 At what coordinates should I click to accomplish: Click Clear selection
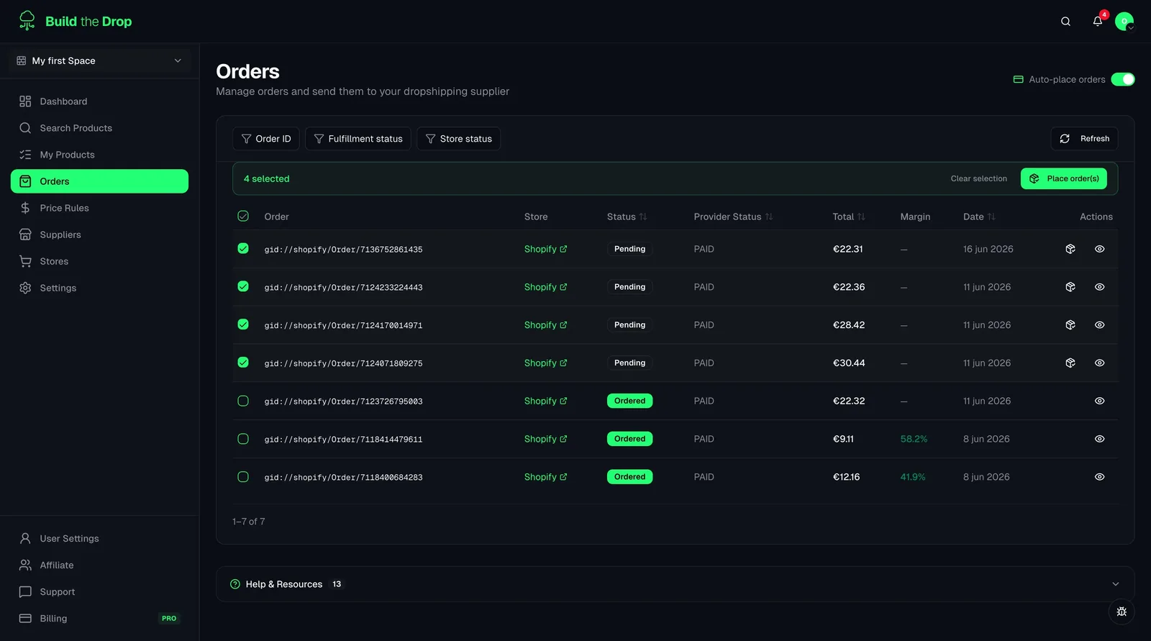tap(979, 178)
